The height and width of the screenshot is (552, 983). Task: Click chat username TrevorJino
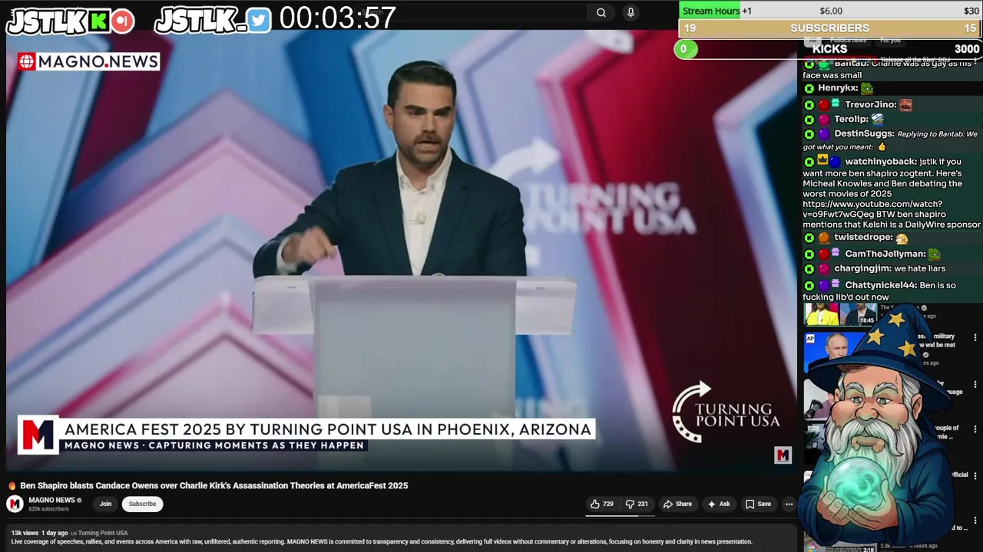pyautogui.click(x=871, y=104)
